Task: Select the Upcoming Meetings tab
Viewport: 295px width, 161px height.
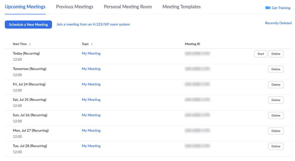Action: [x=25, y=7]
